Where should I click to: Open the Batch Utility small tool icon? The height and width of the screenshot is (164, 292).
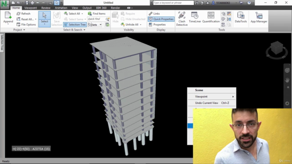(229, 19)
